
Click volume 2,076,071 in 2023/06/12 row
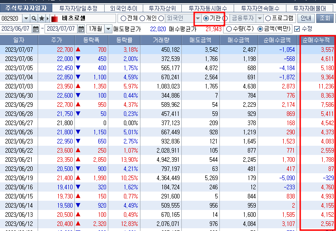(168, 224)
